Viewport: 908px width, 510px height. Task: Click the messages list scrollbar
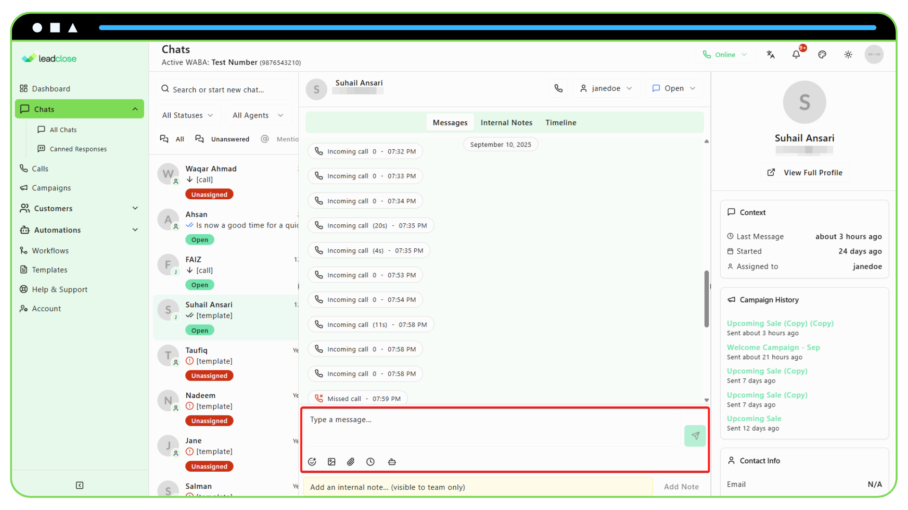707,299
